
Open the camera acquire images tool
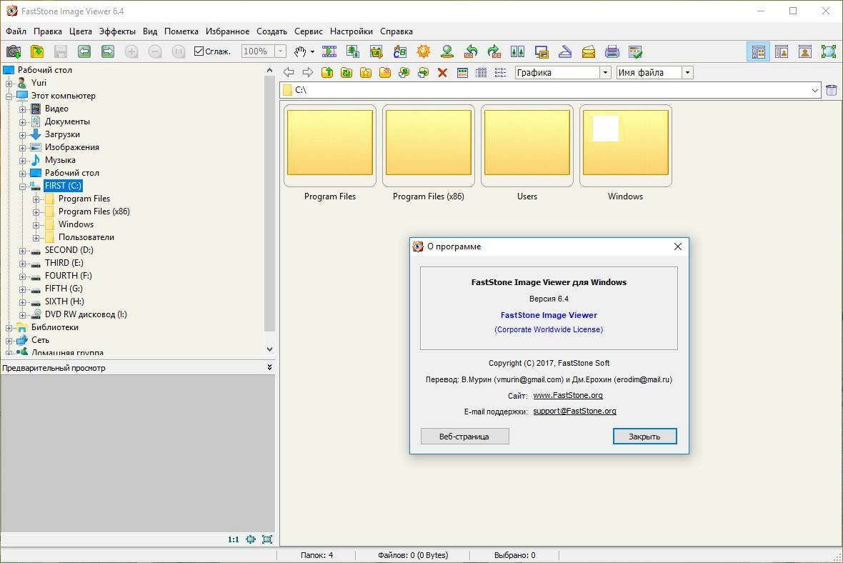pyautogui.click(x=14, y=51)
